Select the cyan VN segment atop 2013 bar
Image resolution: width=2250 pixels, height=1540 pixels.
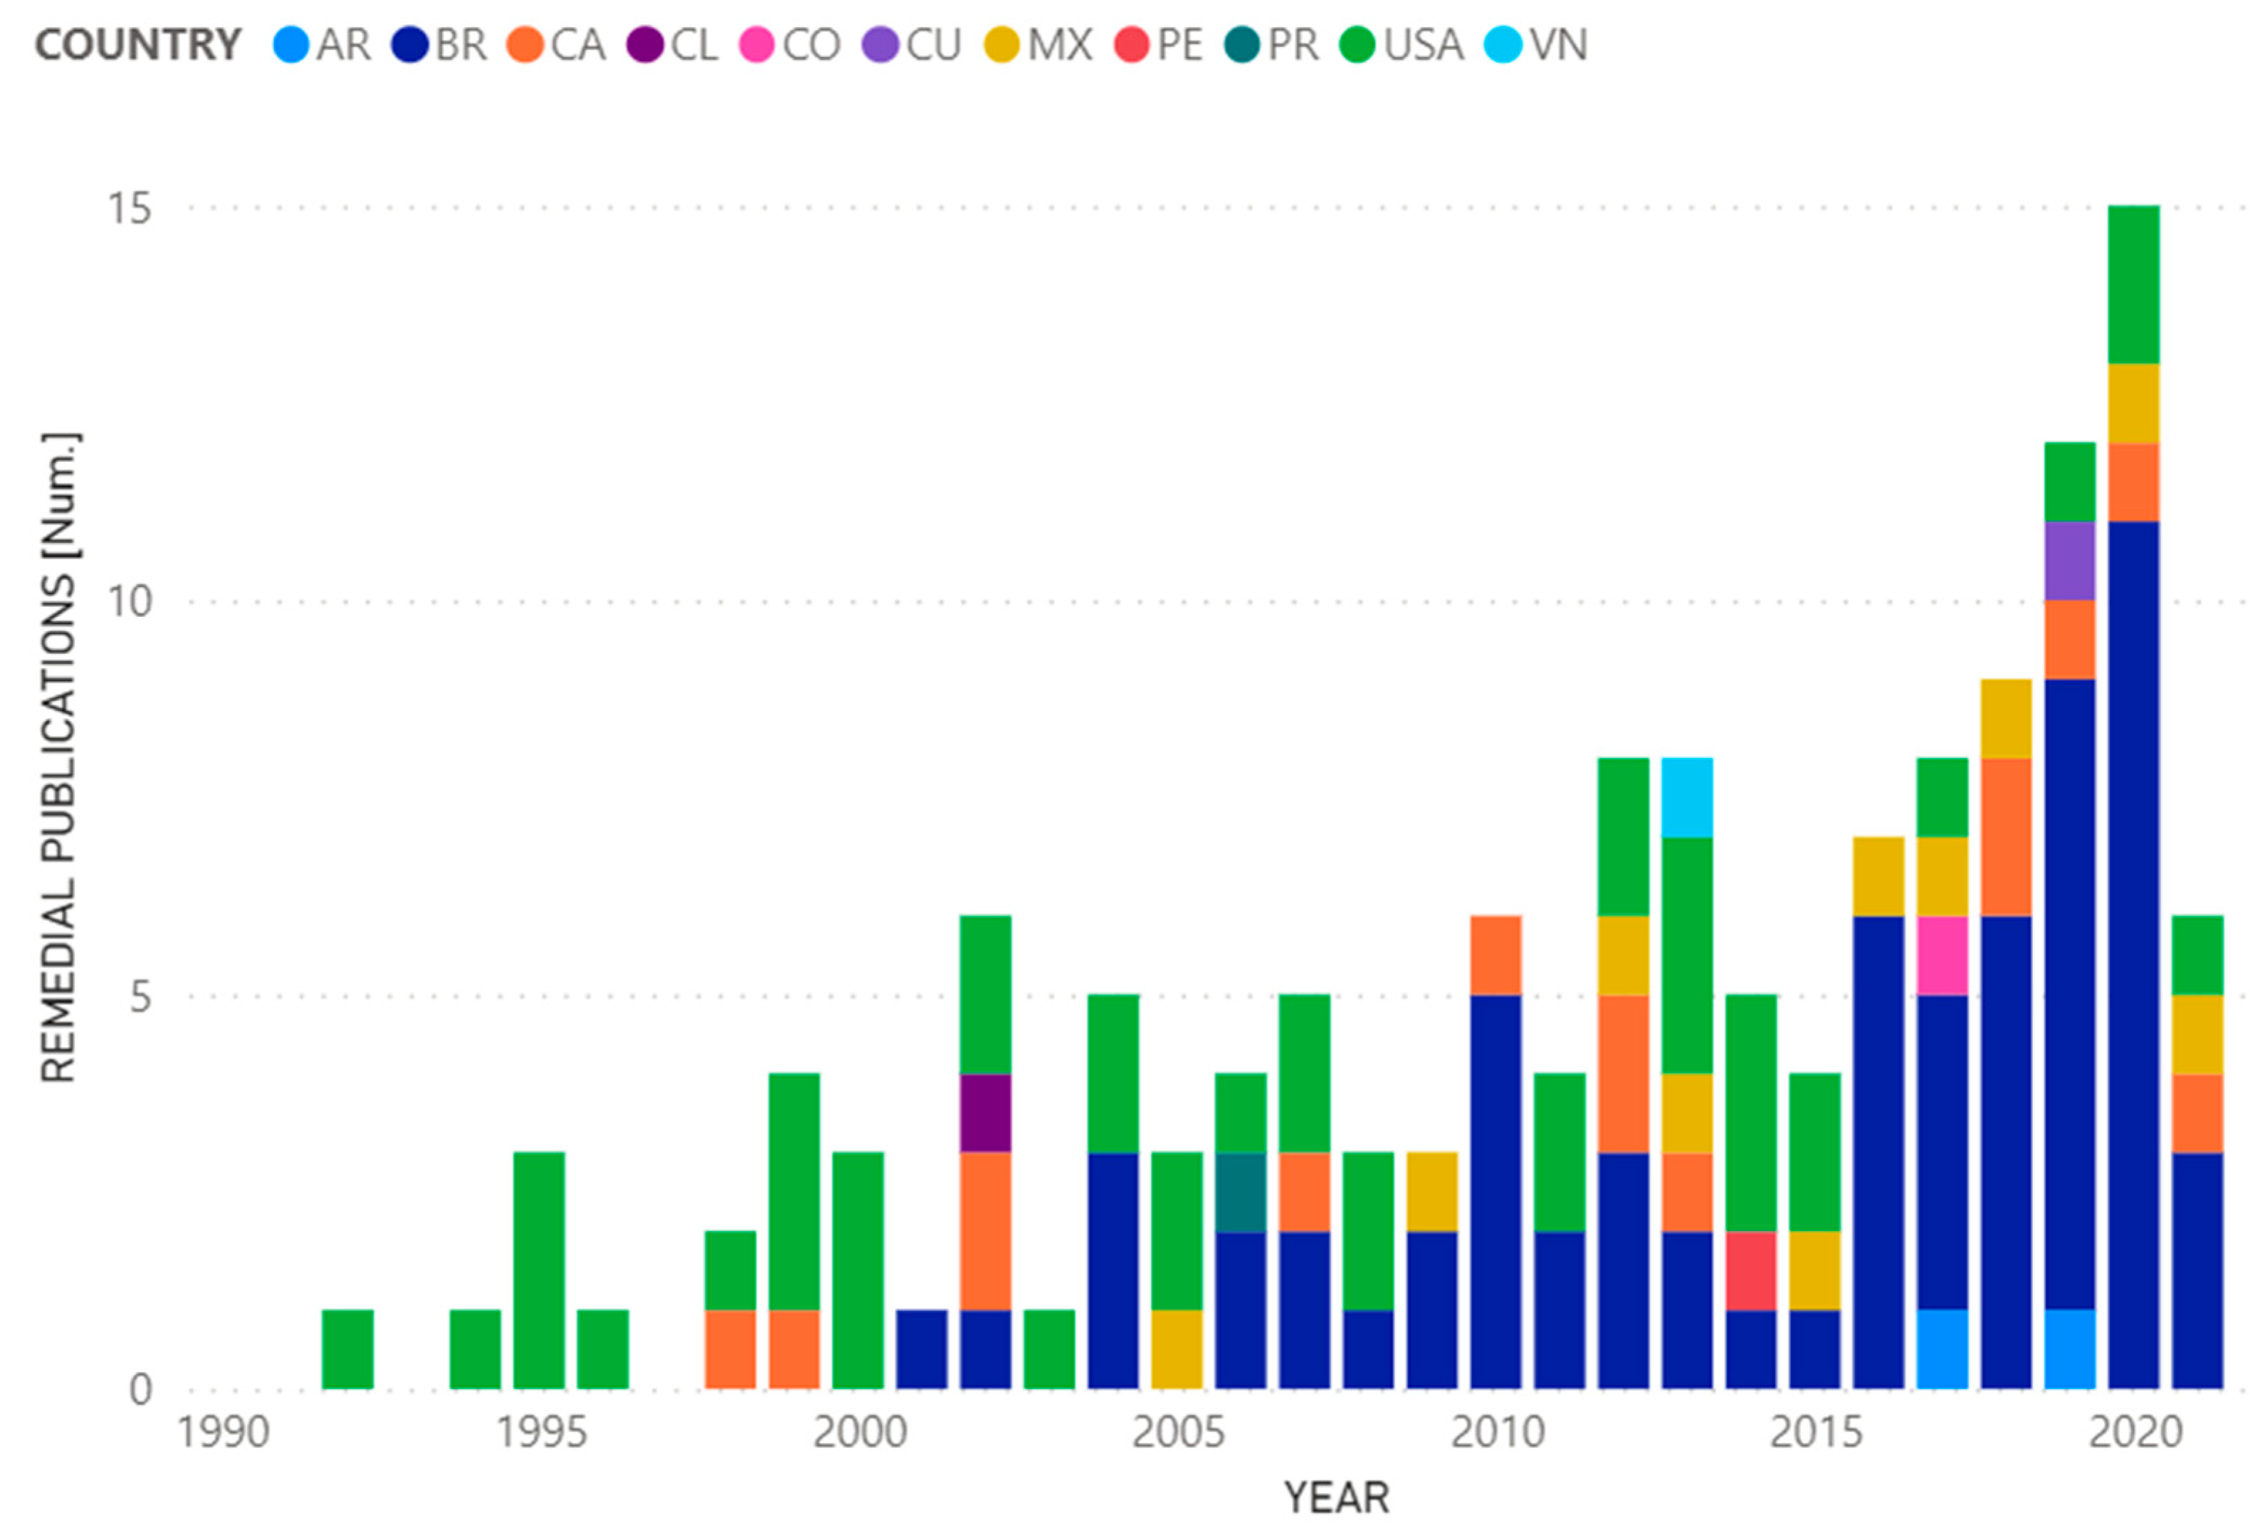click(1686, 796)
